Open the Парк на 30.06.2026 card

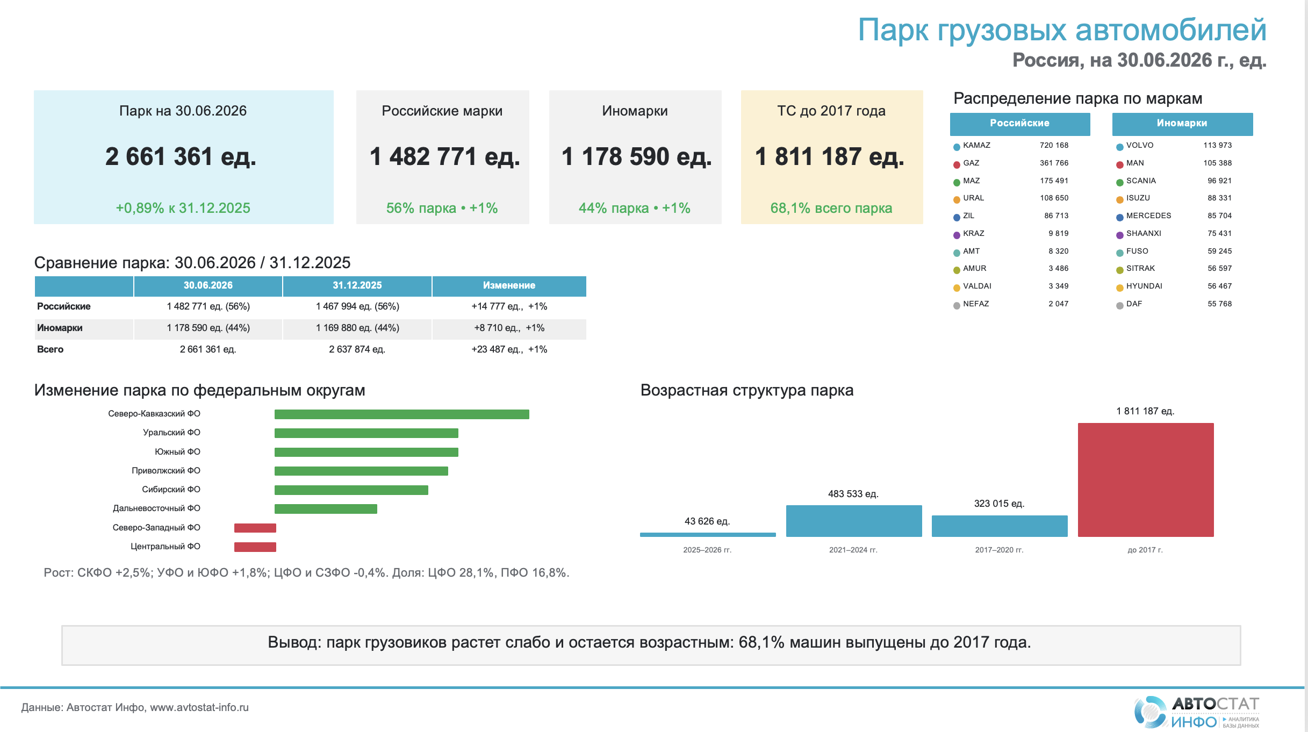[x=184, y=157]
